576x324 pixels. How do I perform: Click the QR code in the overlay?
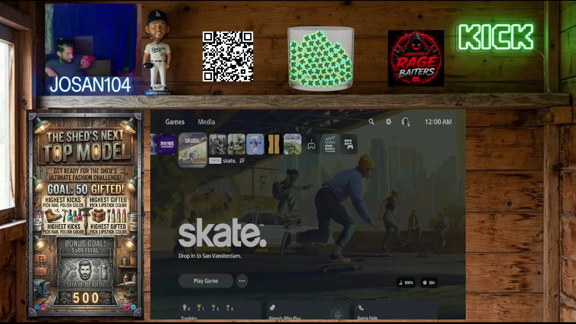tap(228, 57)
